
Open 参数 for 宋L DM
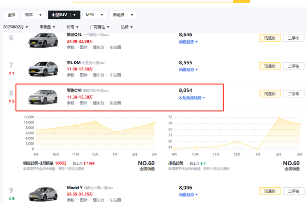point(71,75)
